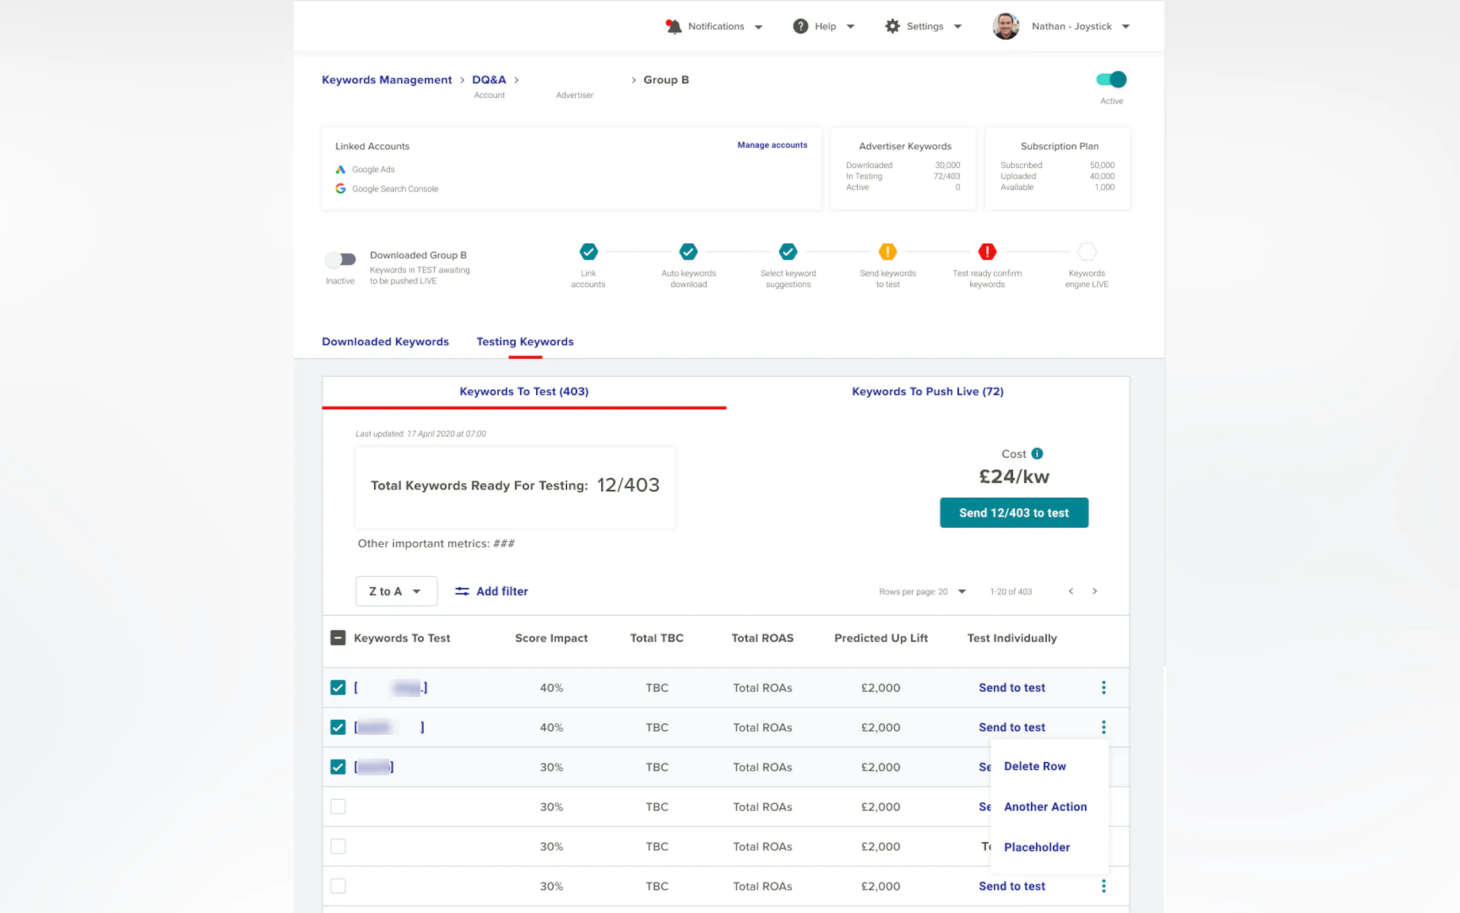Open the three-dot menu on the first row

pos(1103,688)
